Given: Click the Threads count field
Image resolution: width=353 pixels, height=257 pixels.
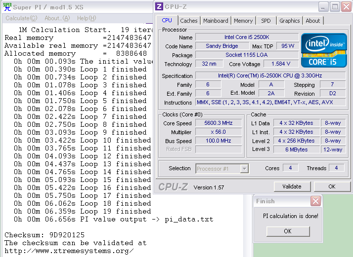Looking at the screenshot, I should click(336, 168).
